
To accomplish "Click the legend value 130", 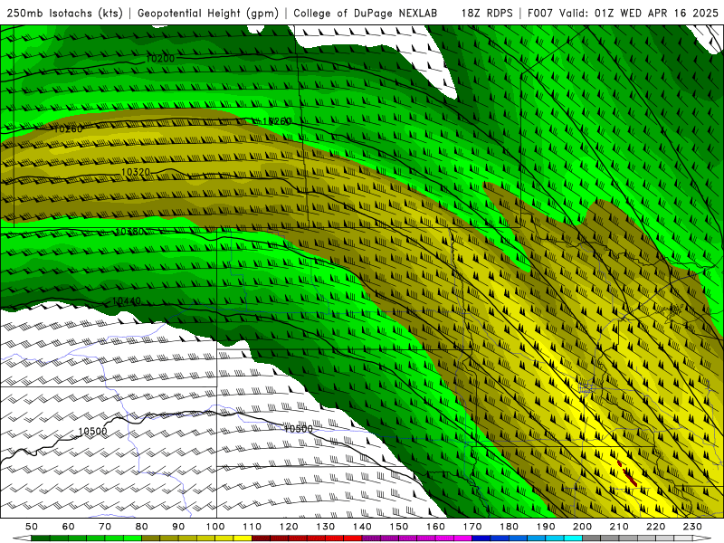I will pos(326,527).
